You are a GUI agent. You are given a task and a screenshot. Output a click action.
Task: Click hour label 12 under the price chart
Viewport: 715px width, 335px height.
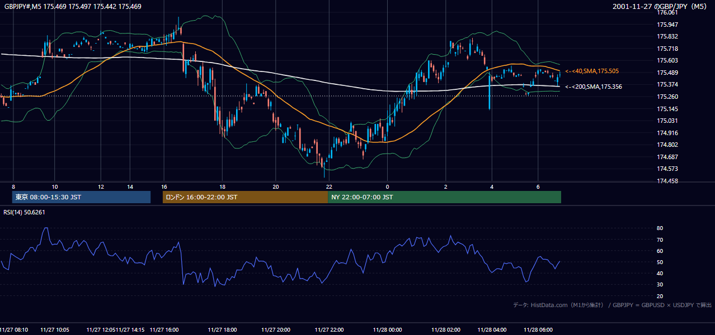[101, 186]
